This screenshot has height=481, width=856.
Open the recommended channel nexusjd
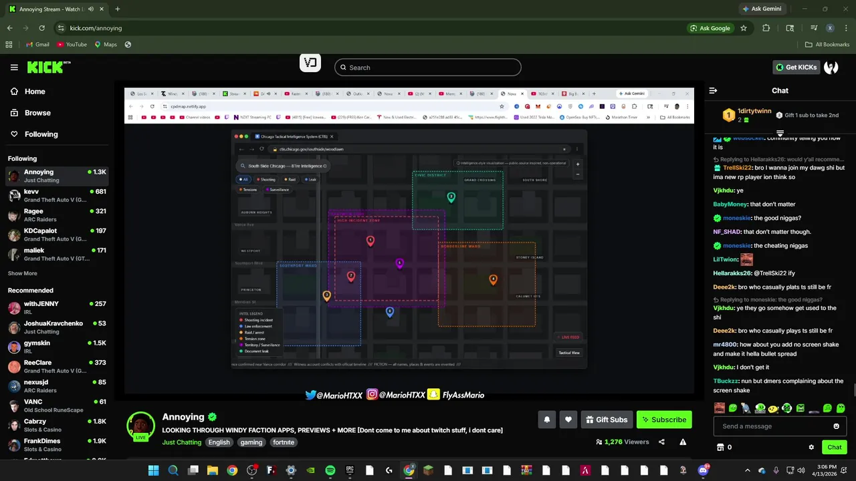click(57, 386)
